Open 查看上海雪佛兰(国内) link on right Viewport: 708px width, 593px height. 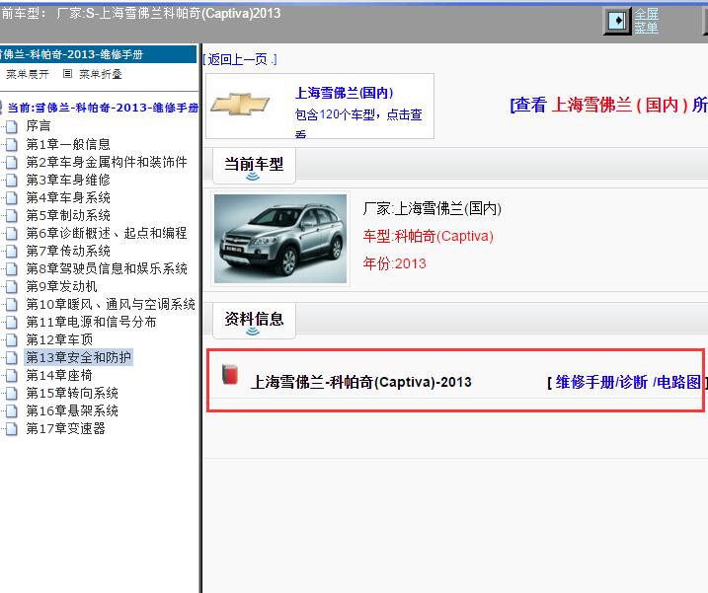tap(608, 105)
